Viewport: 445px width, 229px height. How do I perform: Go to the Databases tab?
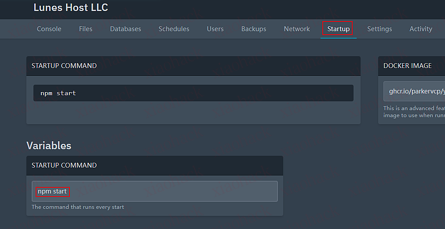click(125, 29)
